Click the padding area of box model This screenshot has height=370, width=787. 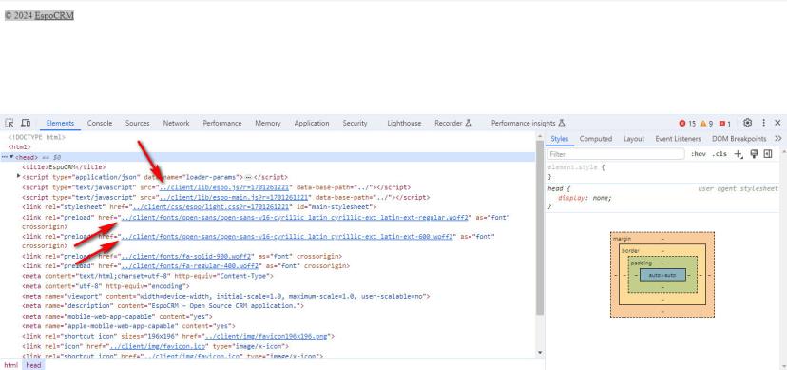(662, 263)
